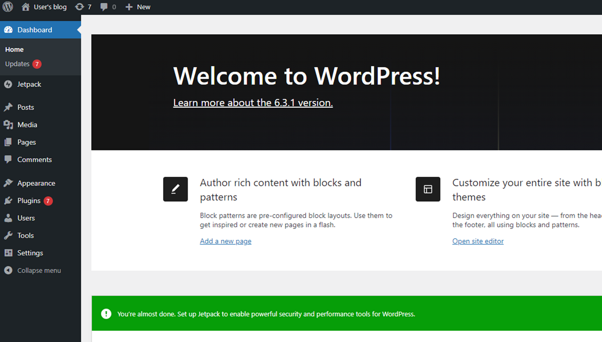Screen dimensions: 602x342
Task: Click the Dashboard gauge icon
Action: click(8, 30)
